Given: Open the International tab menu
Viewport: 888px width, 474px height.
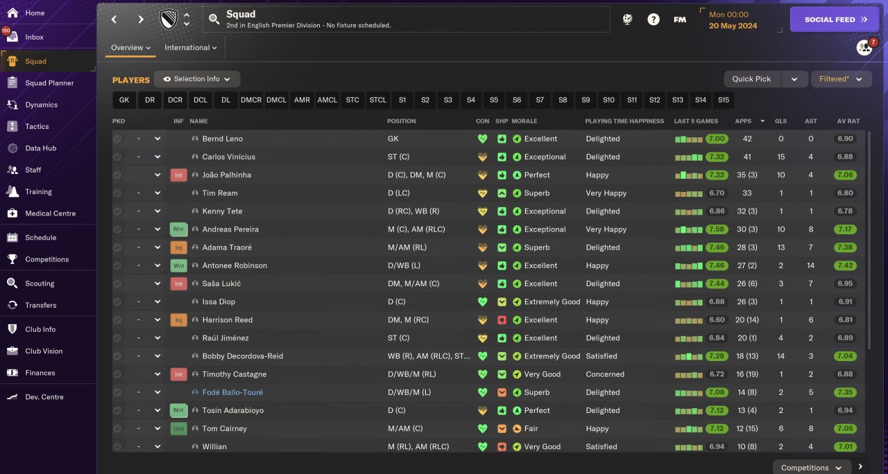Looking at the screenshot, I should (190, 48).
